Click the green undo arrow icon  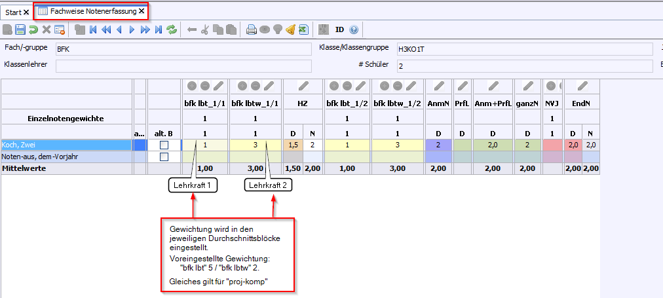(x=33, y=29)
